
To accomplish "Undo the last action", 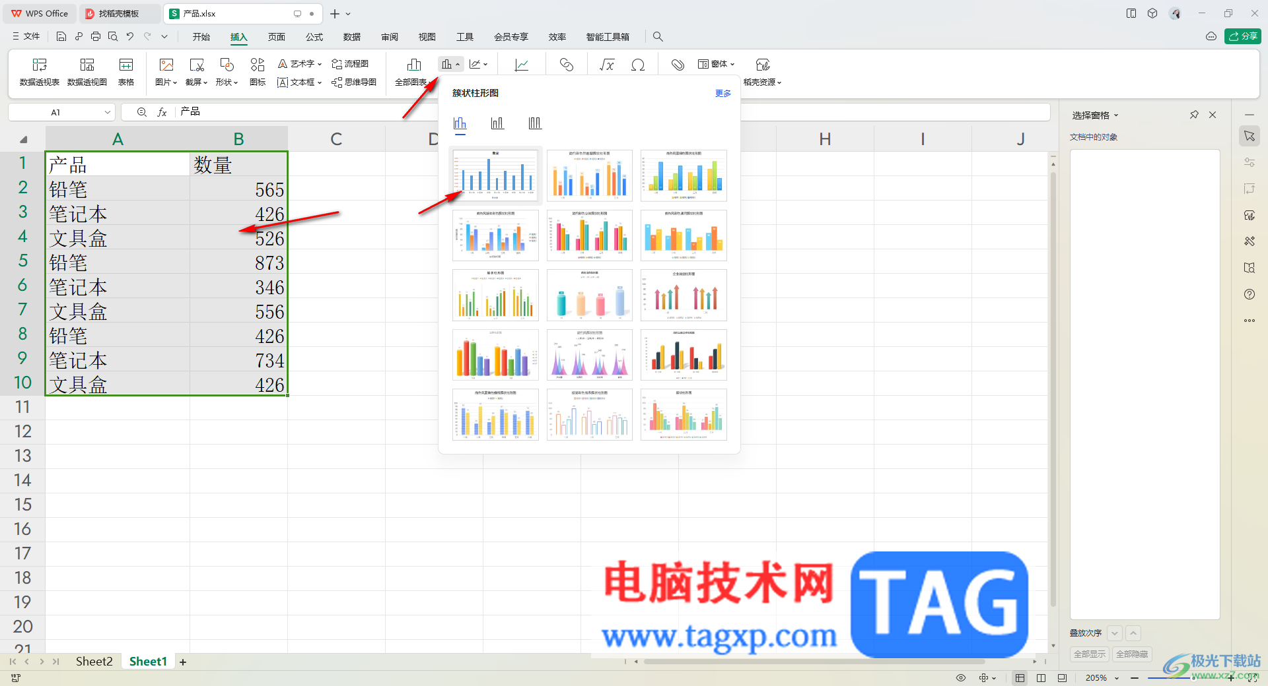I will pos(130,36).
